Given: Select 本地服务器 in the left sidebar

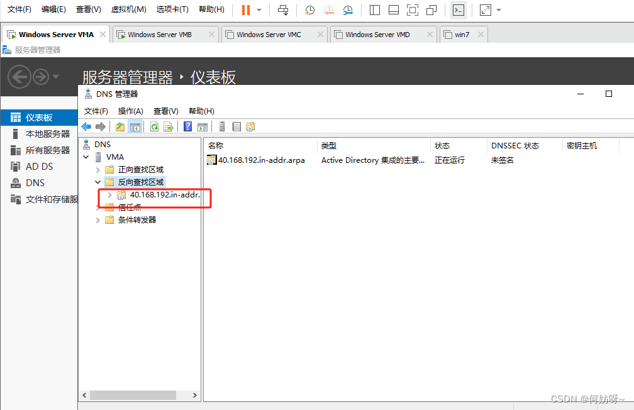Looking at the screenshot, I should coord(47,134).
